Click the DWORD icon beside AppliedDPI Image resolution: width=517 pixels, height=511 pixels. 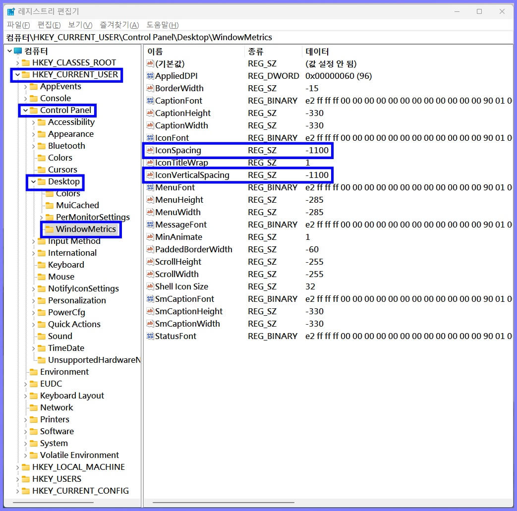pos(150,76)
